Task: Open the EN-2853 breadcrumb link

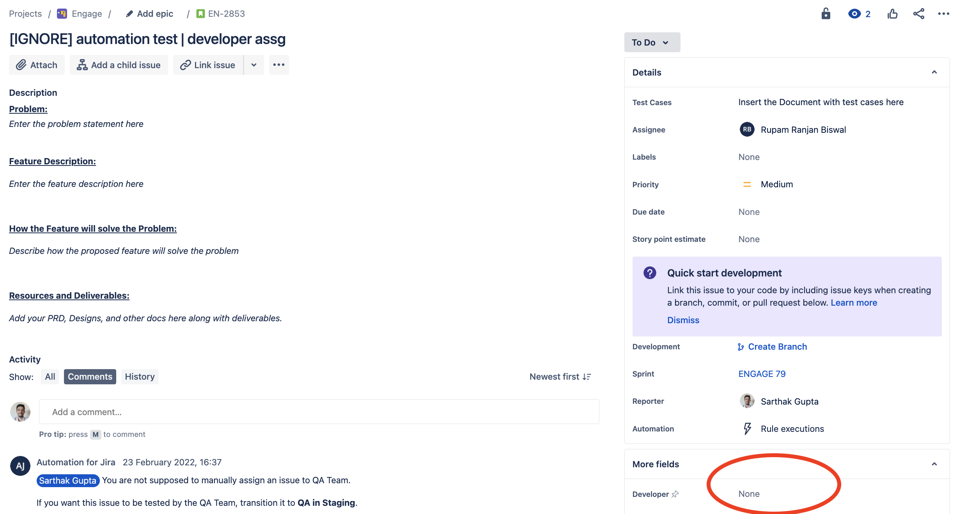Action: point(226,14)
